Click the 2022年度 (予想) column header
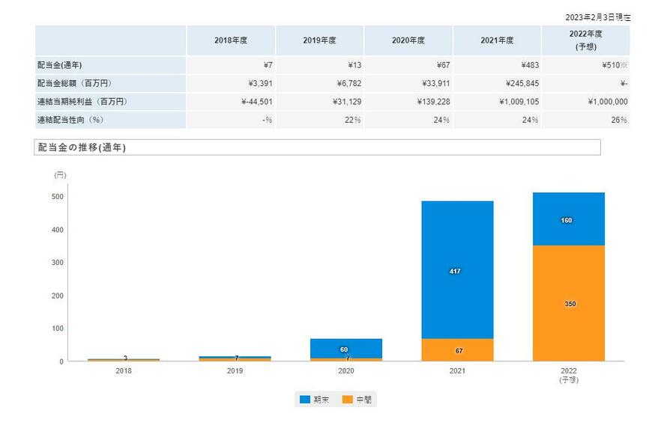Viewport: 652px width, 434px height. coord(585,40)
